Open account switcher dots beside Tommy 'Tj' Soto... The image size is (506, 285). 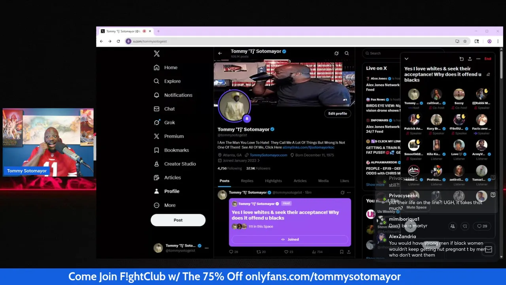(206, 248)
